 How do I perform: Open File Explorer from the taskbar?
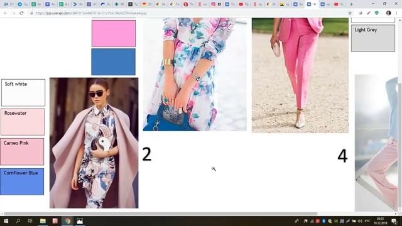[43, 221]
